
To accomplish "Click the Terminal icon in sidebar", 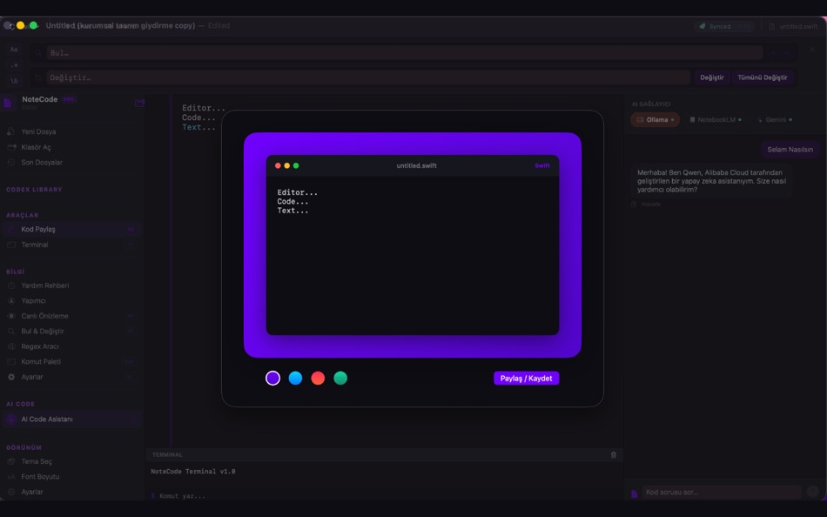I will click(11, 245).
